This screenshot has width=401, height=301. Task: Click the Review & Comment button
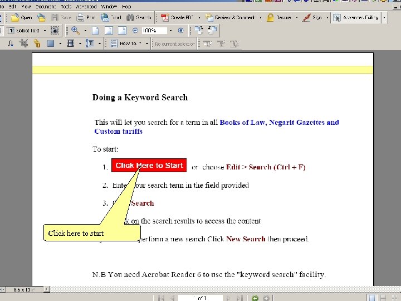230,17
